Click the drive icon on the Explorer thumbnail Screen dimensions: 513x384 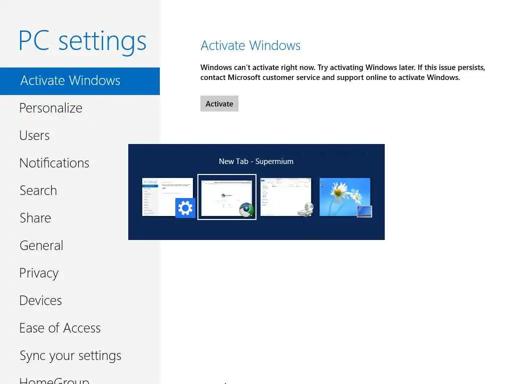[306, 209]
